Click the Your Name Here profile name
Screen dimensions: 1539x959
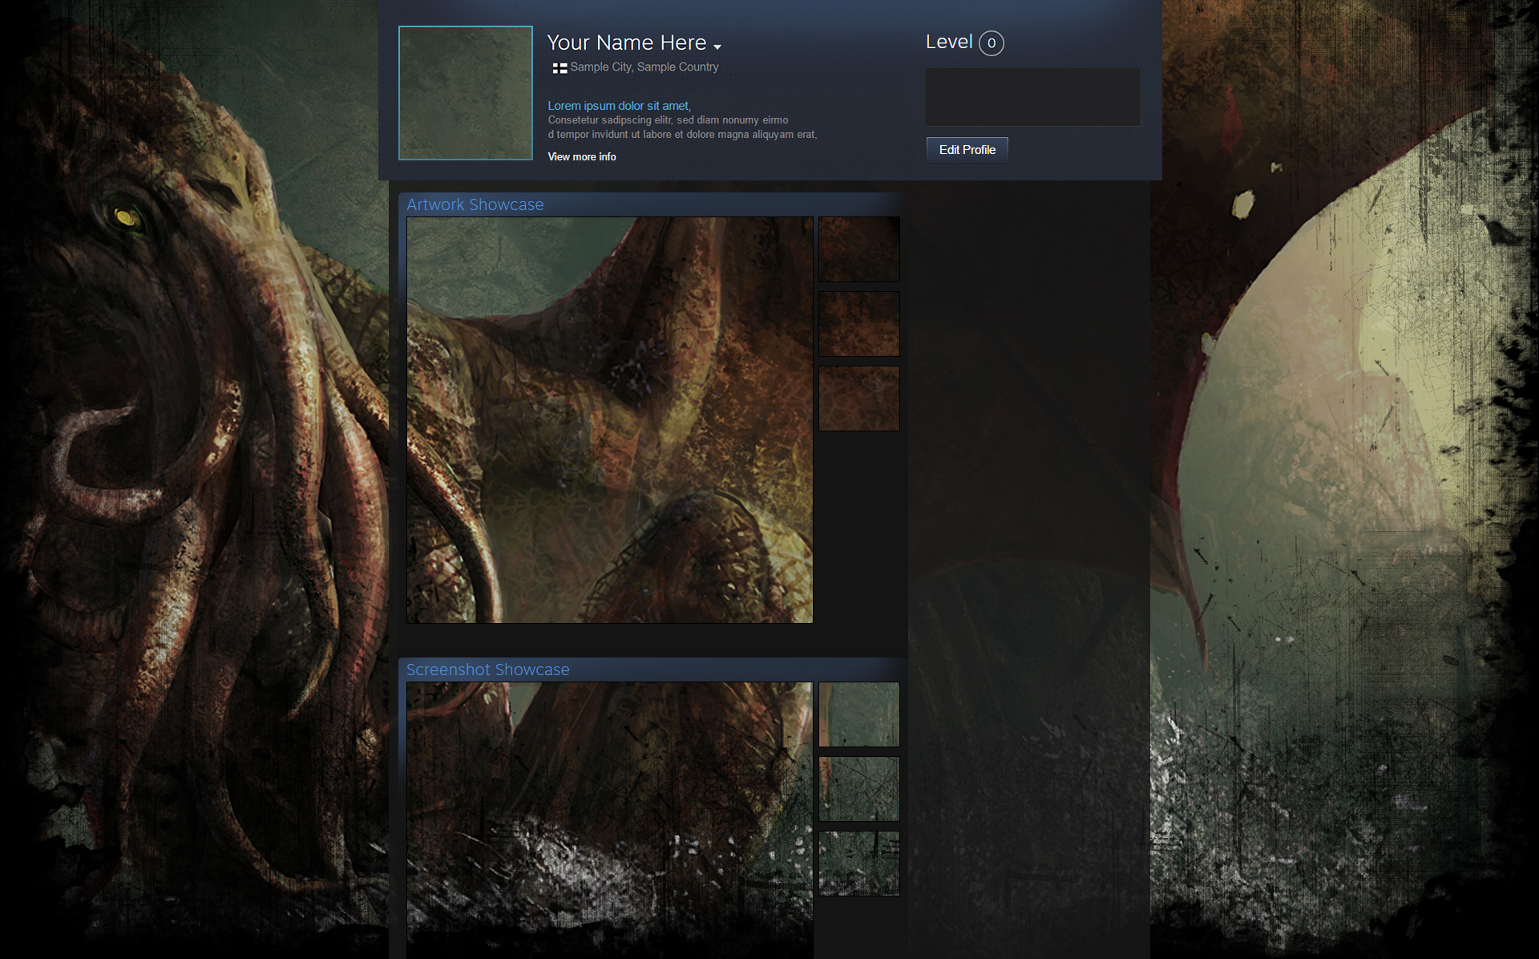point(626,42)
